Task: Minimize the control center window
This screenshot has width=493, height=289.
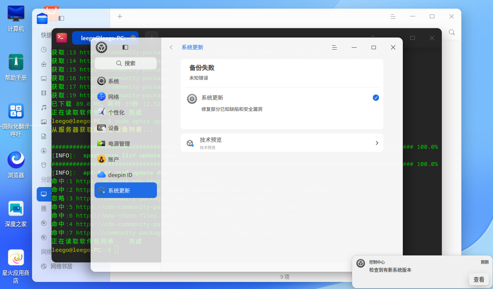Action: click(354, 47)
